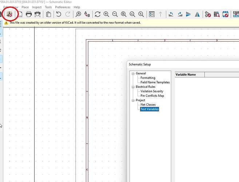This screenshot has height=182, width=239.
Task: Rotate selection clockwise
Action: (180, 14)
